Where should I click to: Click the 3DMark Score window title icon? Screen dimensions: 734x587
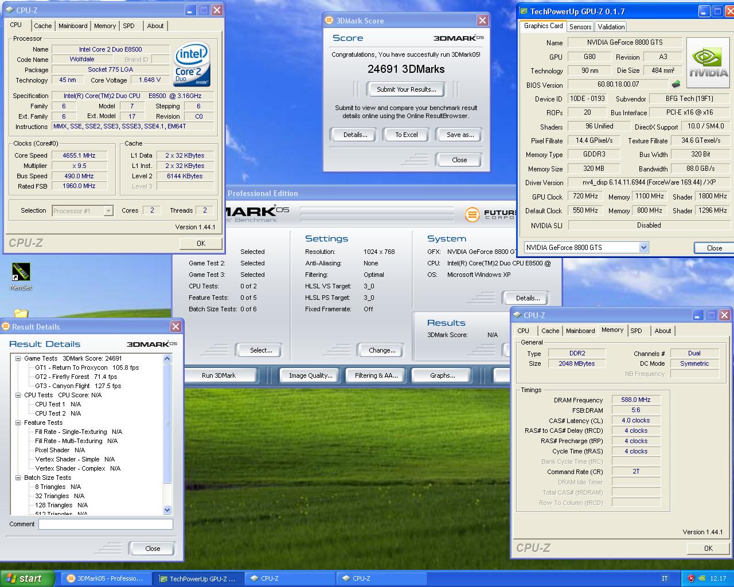[329, 20]
